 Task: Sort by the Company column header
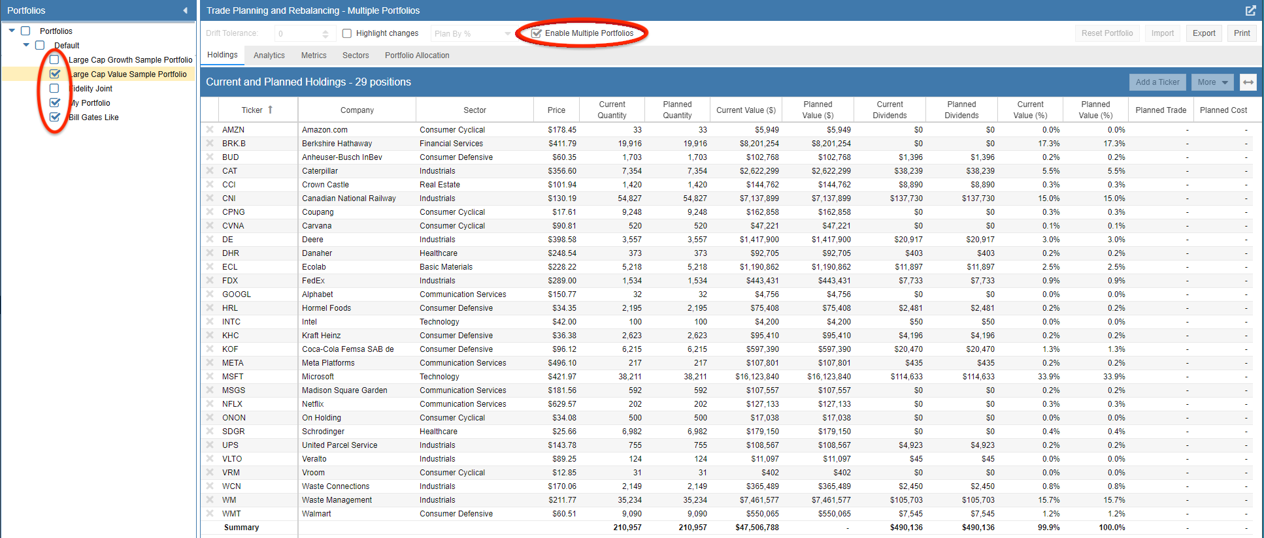point(357,110)
